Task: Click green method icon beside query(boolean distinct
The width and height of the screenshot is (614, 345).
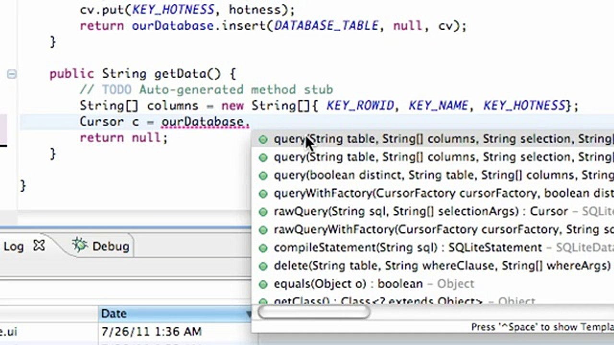Action: 263,176
